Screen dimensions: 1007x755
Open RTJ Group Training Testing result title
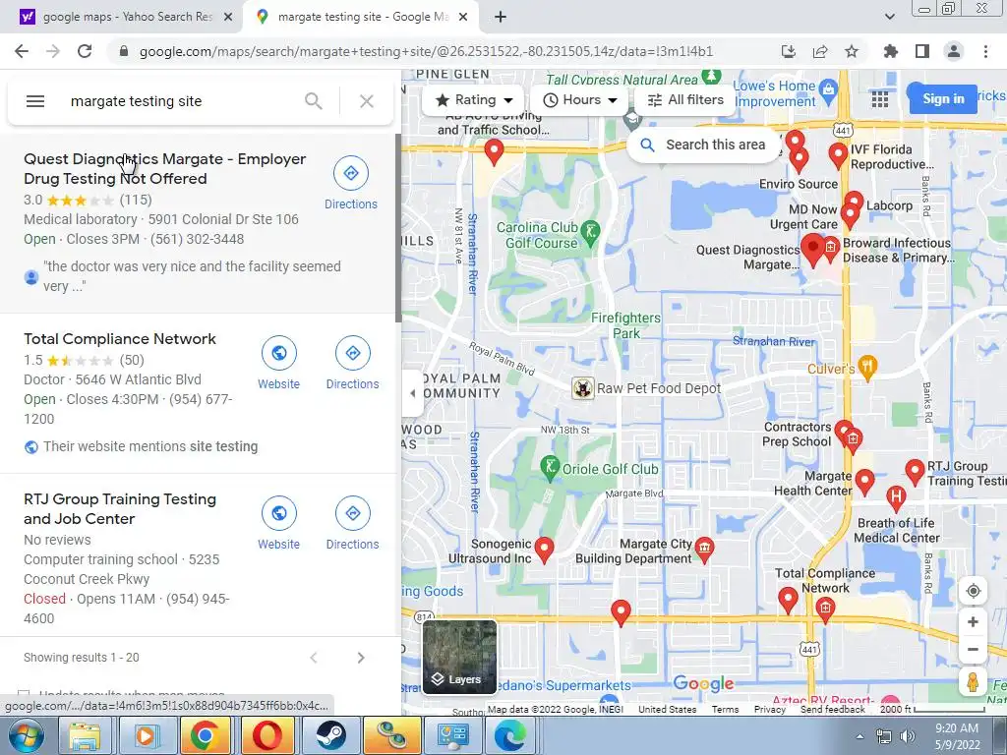point(119,508)
